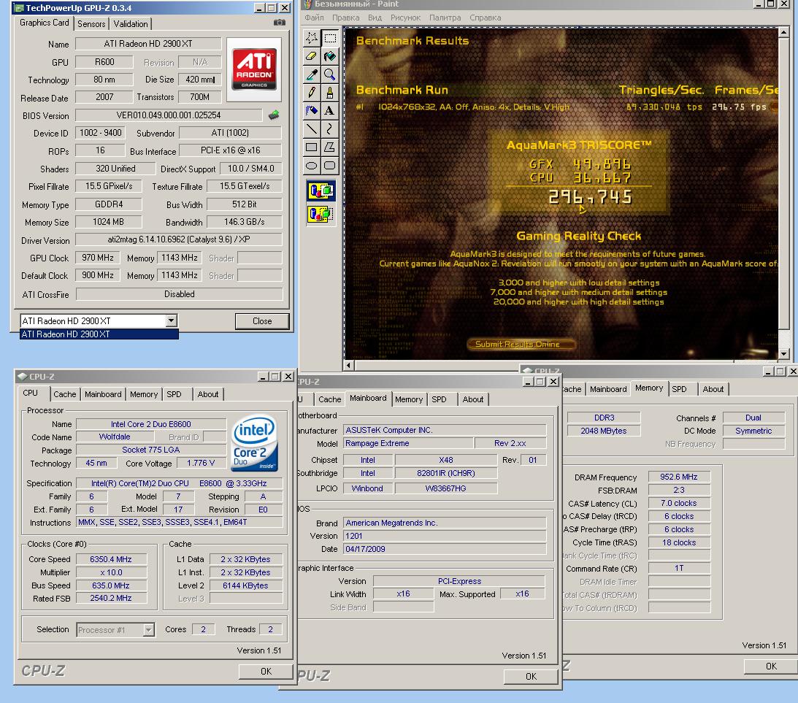Select the Polygon tool in Paint
The width and height of the screenshot is (798, 703).
coord(330,147)
